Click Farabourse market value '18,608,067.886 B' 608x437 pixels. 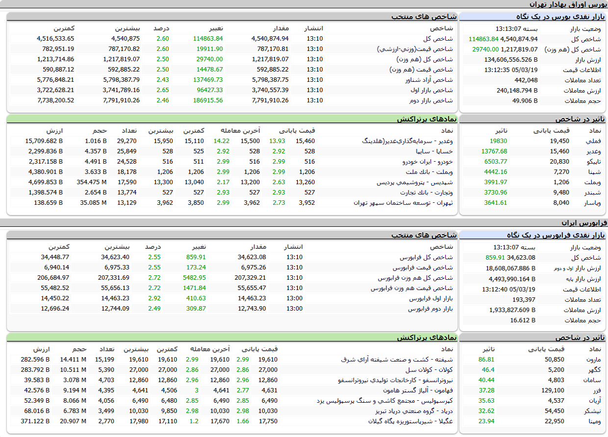(x=510, y=268)
